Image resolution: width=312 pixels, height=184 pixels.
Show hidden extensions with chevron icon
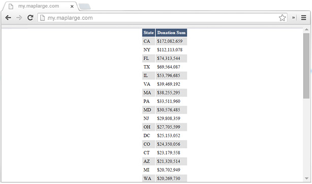(293, 18)
